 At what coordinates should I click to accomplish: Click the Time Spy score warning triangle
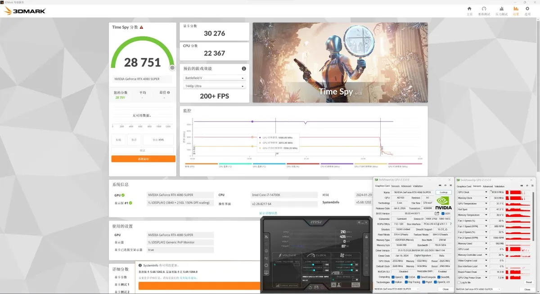coord(141,27)
